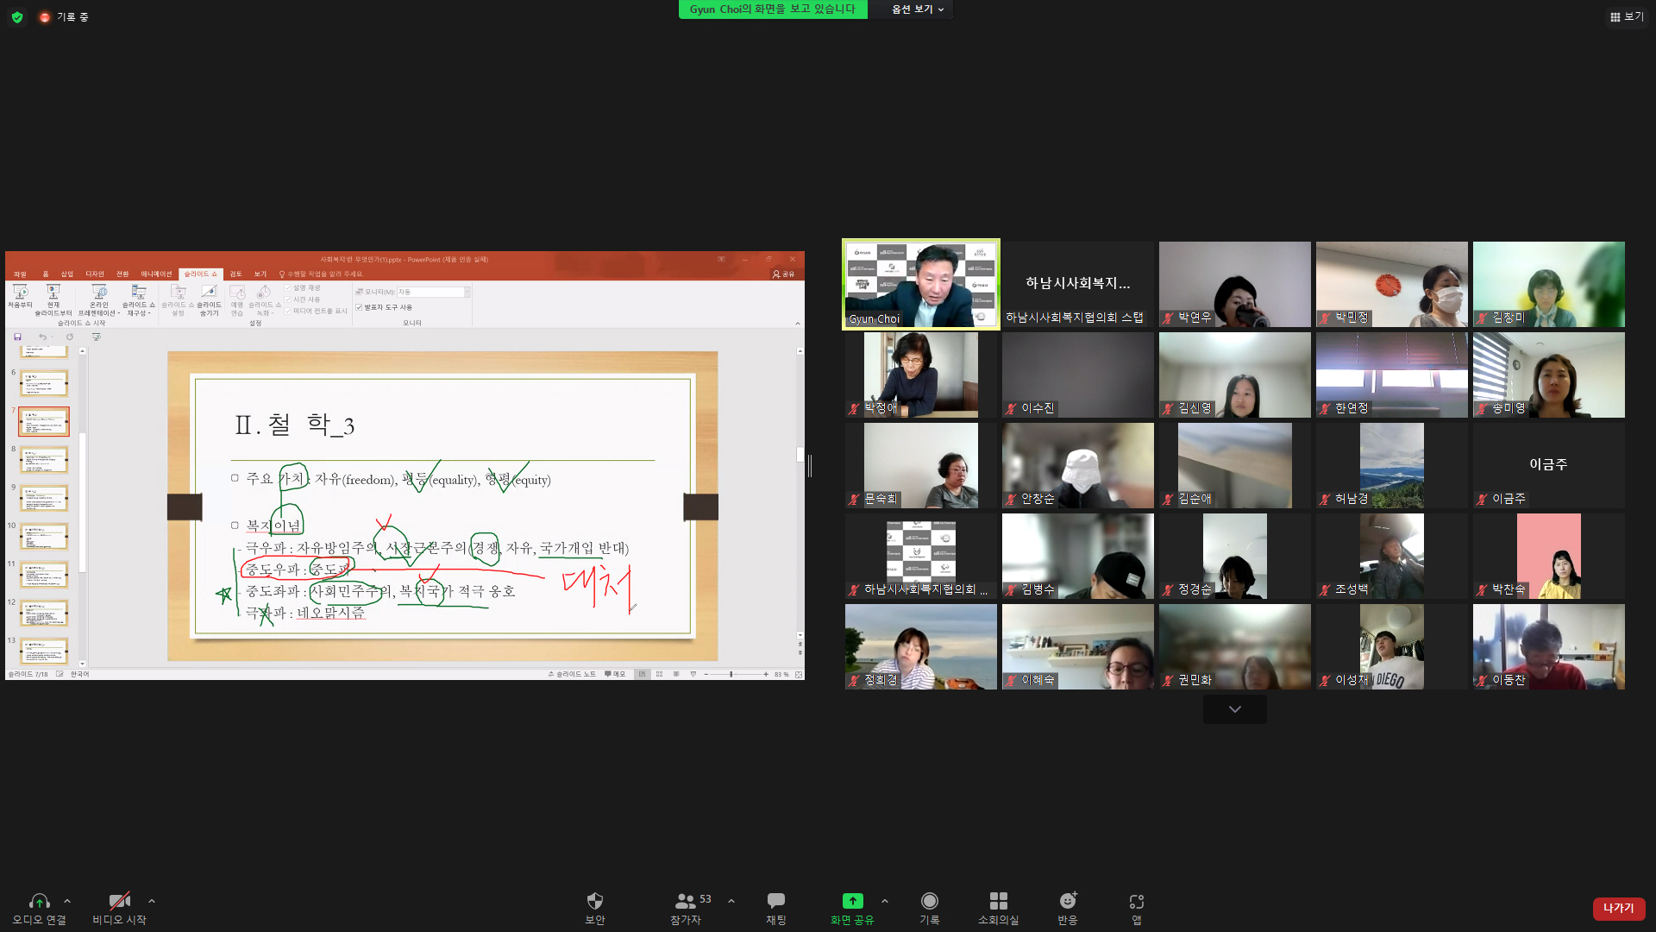Click the recording status indicator 기록 중
The height and width of the screenshot is (932, 1656).
coord(65,16)
